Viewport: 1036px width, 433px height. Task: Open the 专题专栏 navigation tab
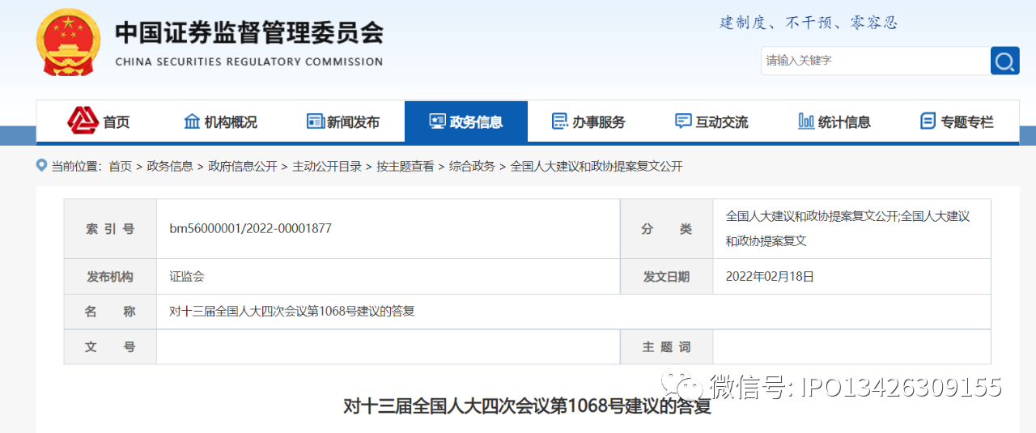point(957,121)
